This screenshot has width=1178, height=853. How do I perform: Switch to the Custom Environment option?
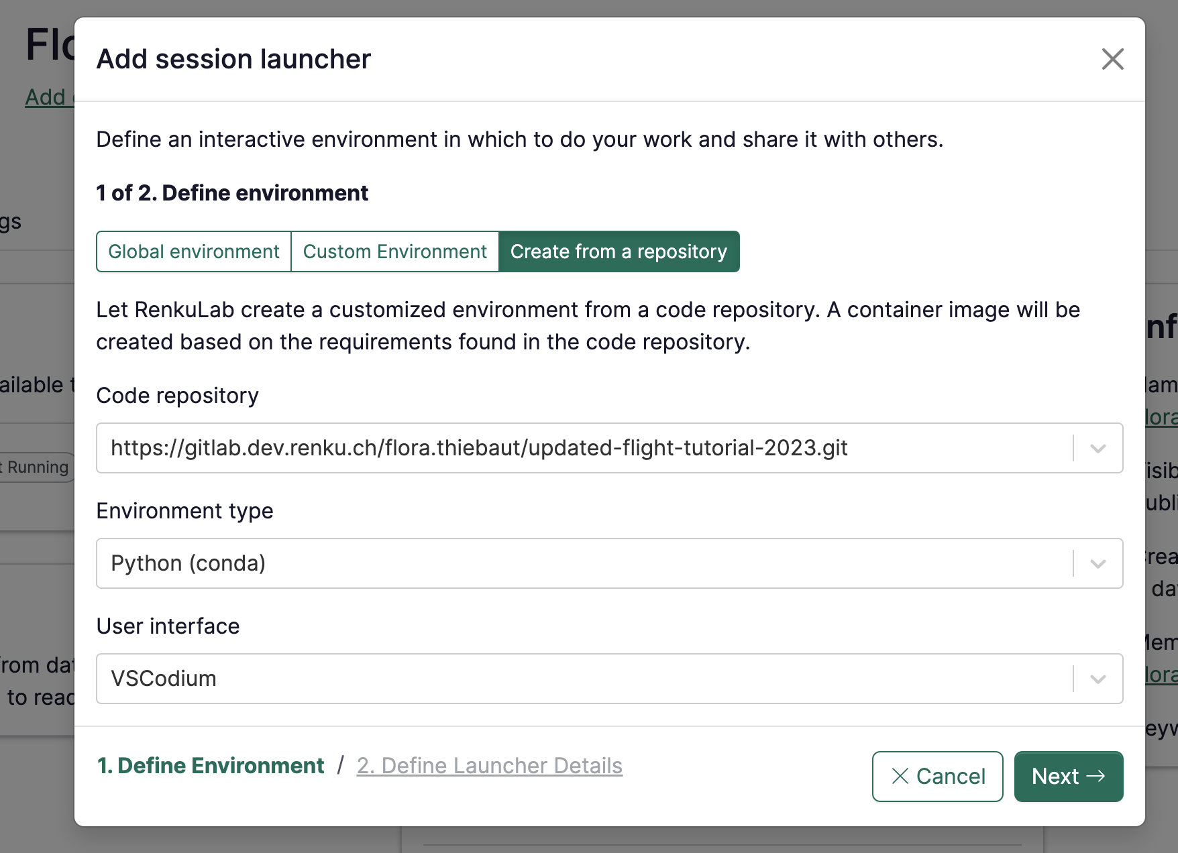click(x=394, y=251)
